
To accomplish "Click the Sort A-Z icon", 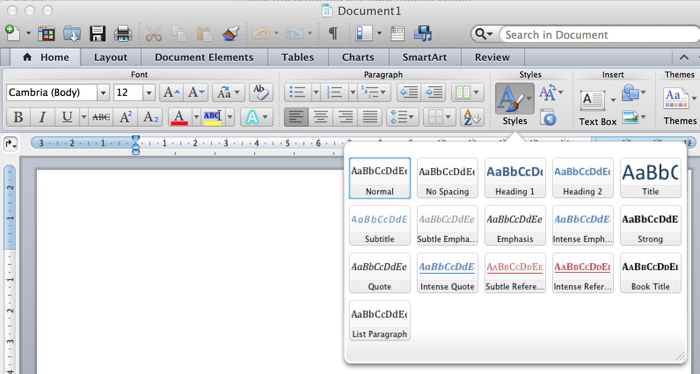I will (x=472, y=117).
